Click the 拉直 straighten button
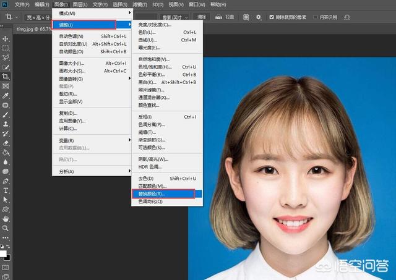Image resolution: width=396 pixels, height=280 pixels. point(230,17)
